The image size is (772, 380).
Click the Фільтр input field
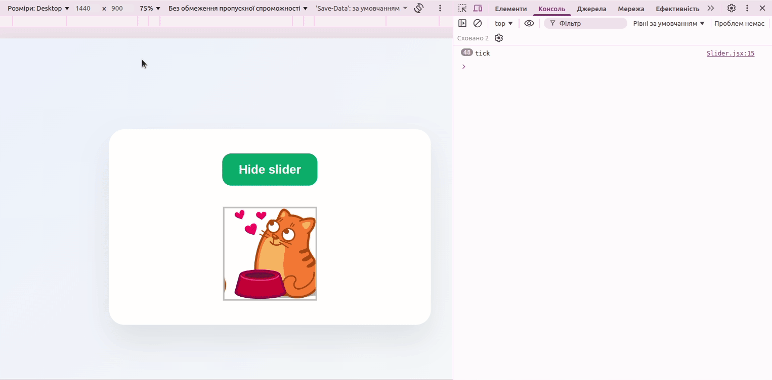coord(585,23)
